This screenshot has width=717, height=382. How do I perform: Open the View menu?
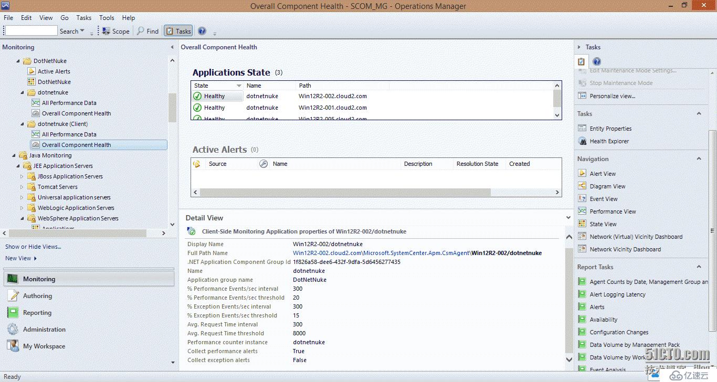tap(46, 17)
